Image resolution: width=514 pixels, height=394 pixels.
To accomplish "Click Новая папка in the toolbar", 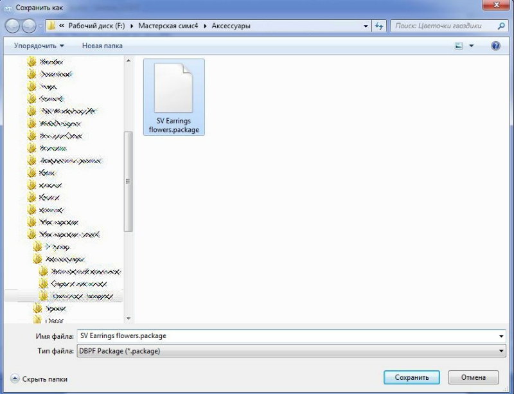I will 102,46.
